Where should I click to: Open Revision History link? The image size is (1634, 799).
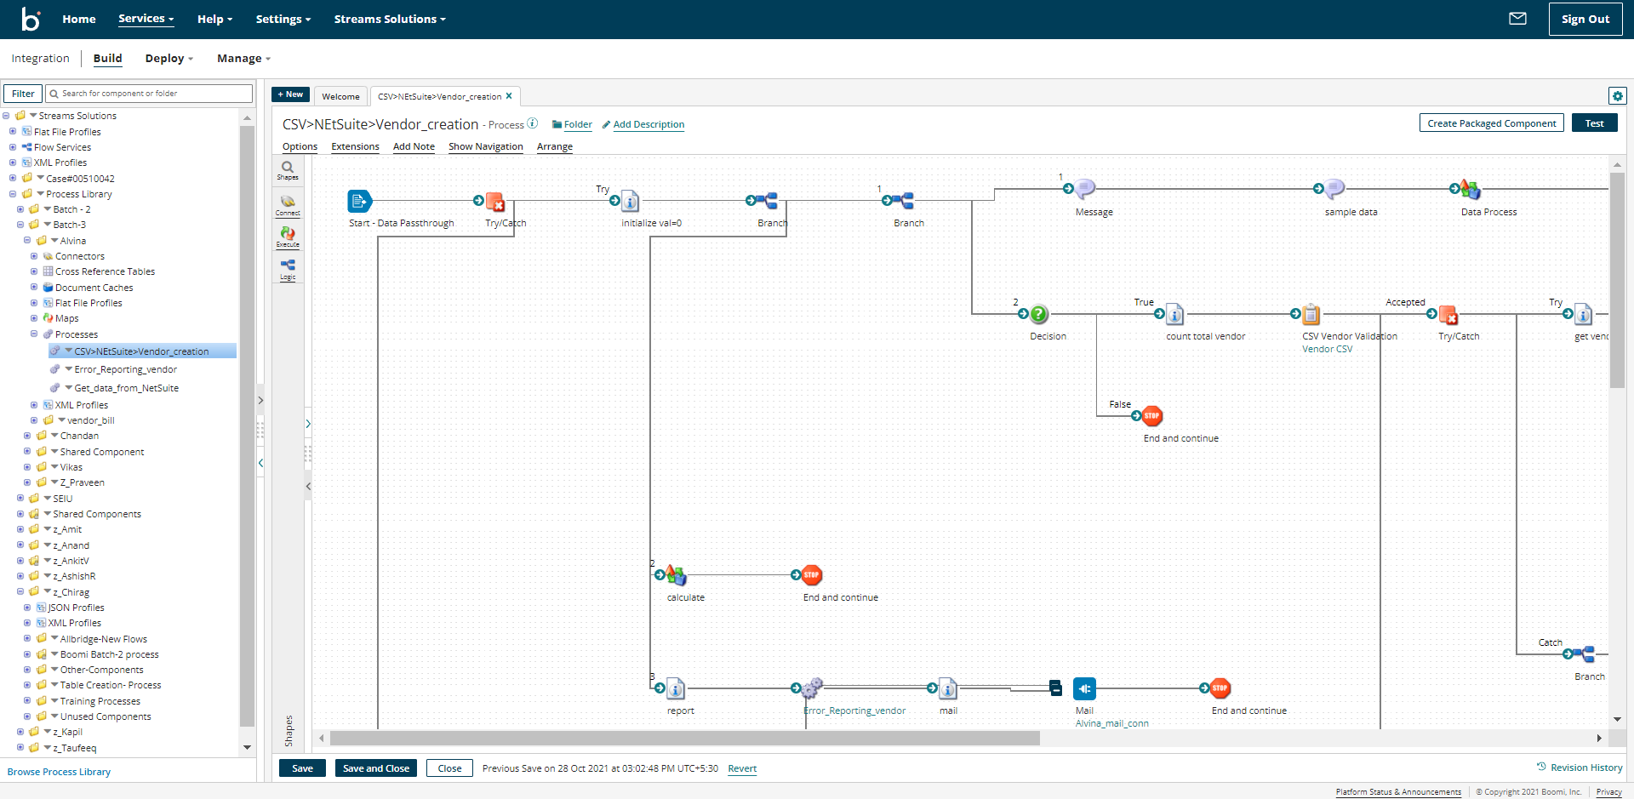point(1580,768)
